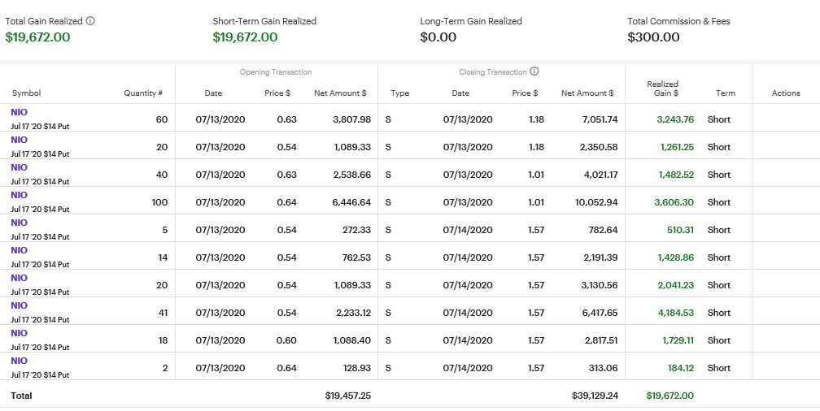Open NIO link in the 60-quantity row
Image resolution: width=820 pixels, height=411 pixels.
pos(19,112)
